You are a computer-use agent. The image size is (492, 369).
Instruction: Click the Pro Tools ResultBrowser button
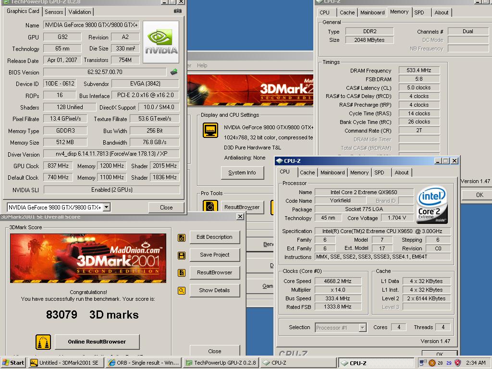pyautogui.click(x=242, y=207)
